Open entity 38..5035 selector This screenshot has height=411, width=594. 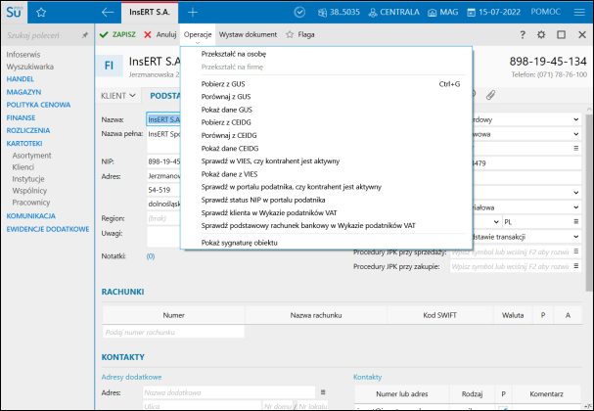coord(339,13)
